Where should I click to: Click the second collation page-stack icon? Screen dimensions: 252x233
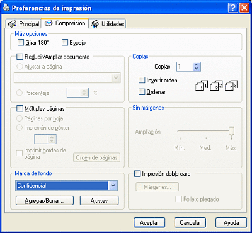coord(216,85)
